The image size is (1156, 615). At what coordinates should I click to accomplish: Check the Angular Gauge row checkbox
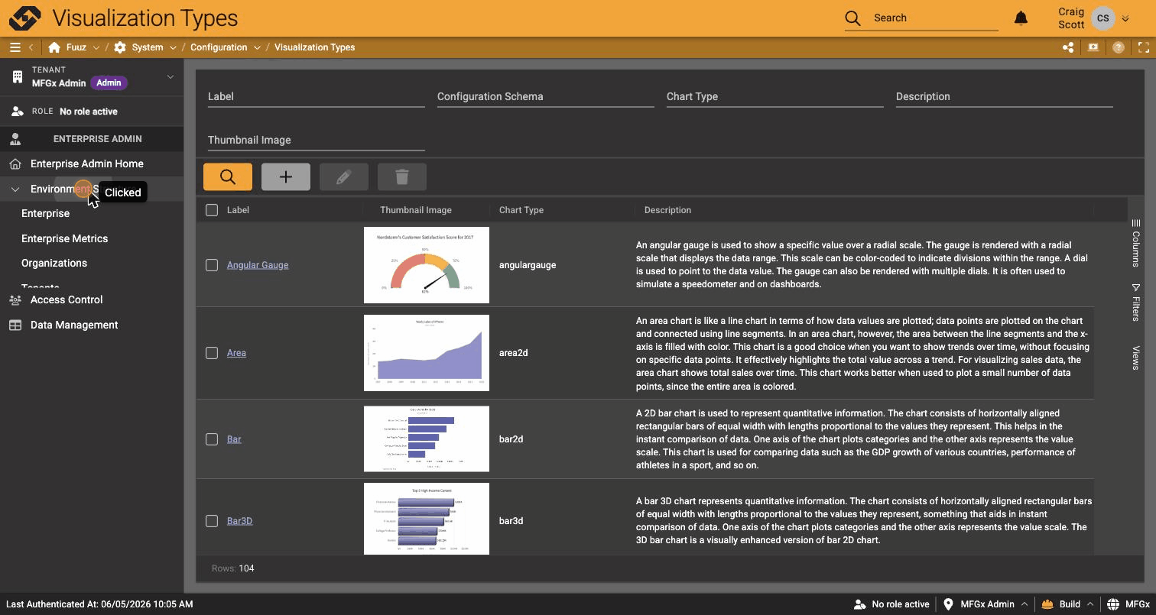pos(212,265)
